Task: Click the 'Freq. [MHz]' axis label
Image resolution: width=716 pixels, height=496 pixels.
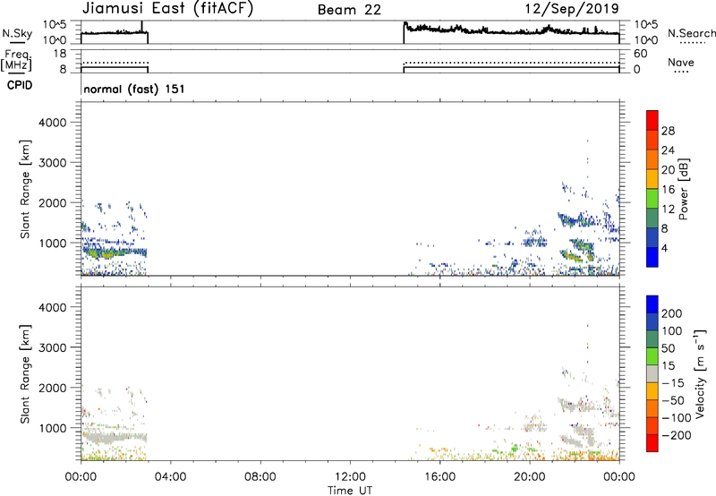Action: tap(16, 60)
